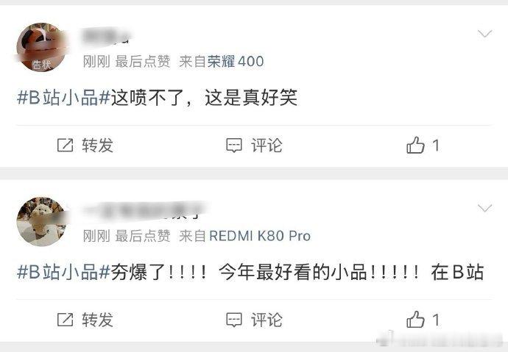View the first user's avatar with 告状 label
The image size is (508, 352).
[41, 47]
